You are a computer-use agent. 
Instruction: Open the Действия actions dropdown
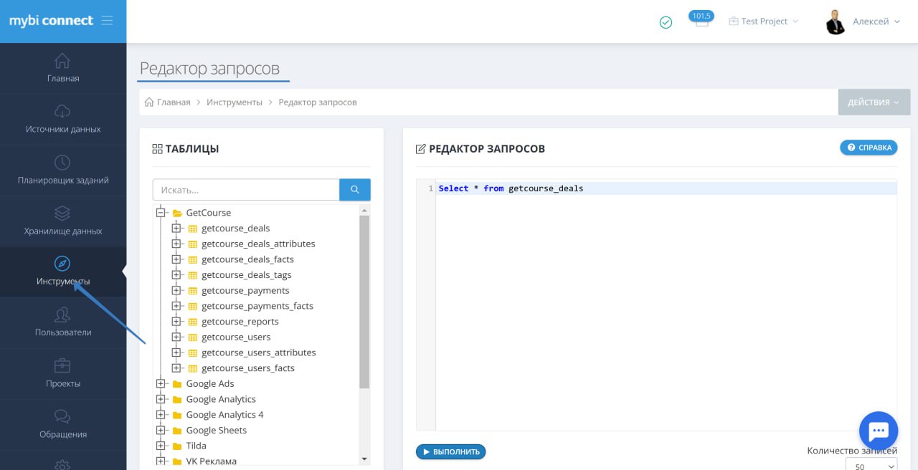[874, 102]
